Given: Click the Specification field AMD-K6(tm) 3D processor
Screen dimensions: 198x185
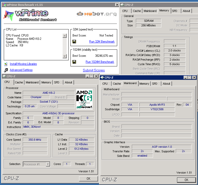Looking at the screenshot, I should click(58, 113).
